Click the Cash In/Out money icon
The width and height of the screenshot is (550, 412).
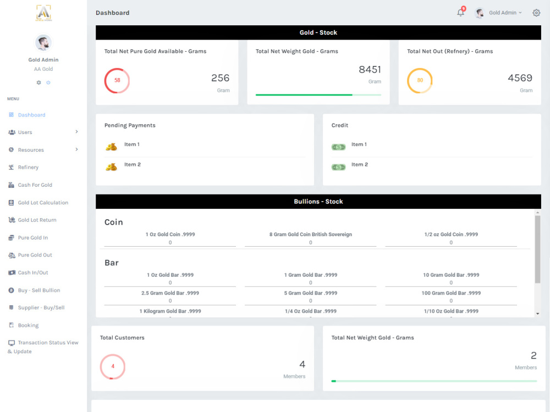point(12,272)
